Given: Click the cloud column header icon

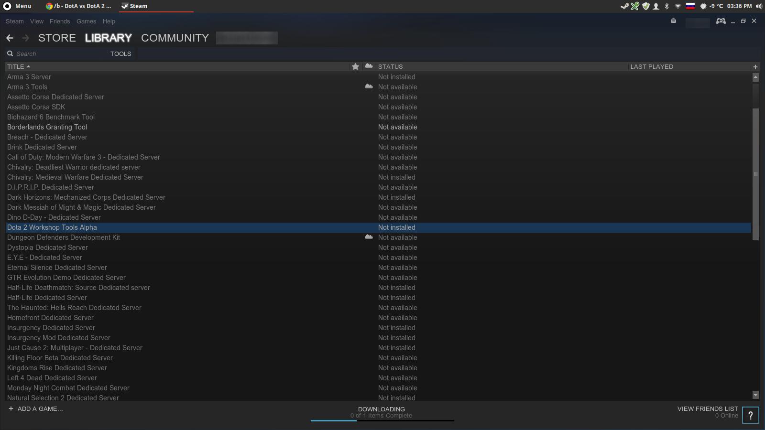Looking at the screenshot, I should (369, 66).
